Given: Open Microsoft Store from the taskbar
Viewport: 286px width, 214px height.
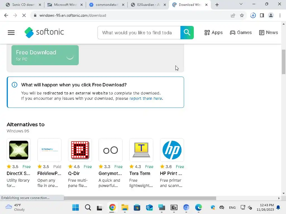Looking at the screenshot, I should coord(137,207).
